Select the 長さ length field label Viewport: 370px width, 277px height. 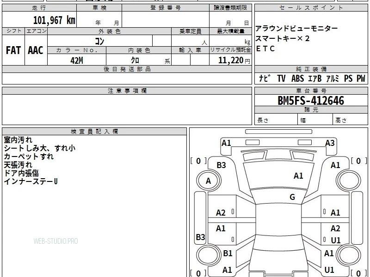[x=263, y=120]
